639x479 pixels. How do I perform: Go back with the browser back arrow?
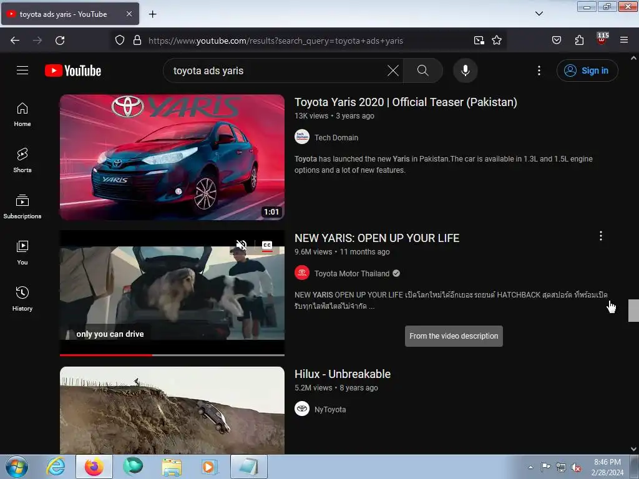(15, 41)
